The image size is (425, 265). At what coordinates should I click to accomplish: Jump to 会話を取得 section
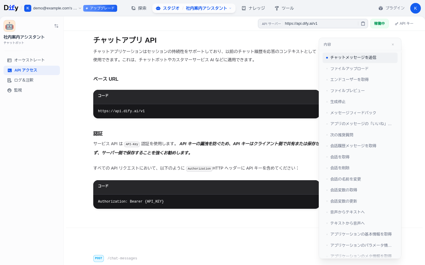(360, 157)
